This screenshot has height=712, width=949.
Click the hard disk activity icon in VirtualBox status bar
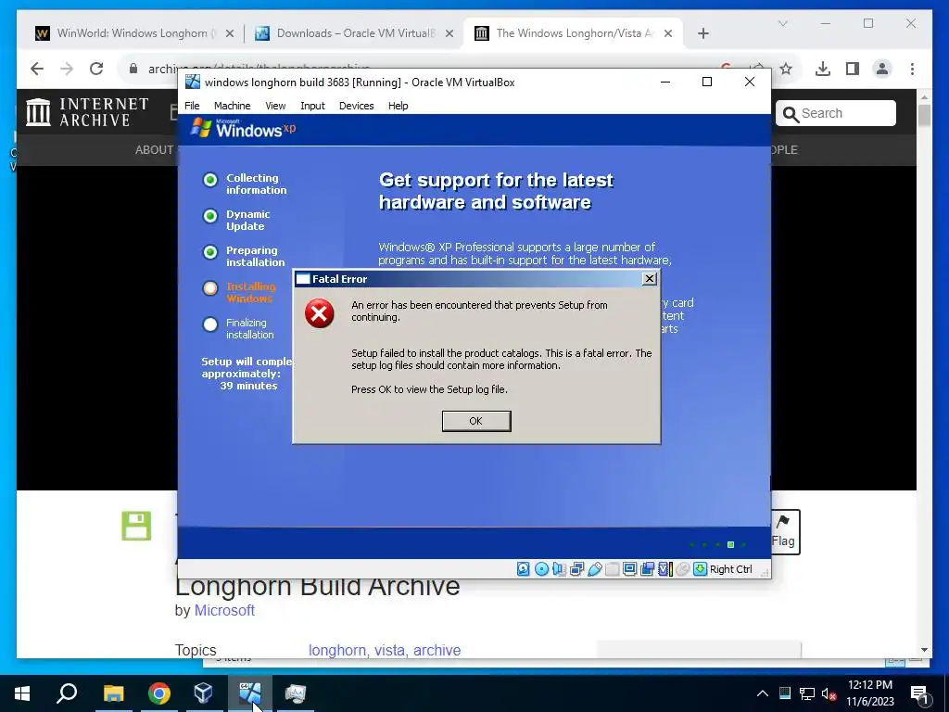tap(523, 569)
